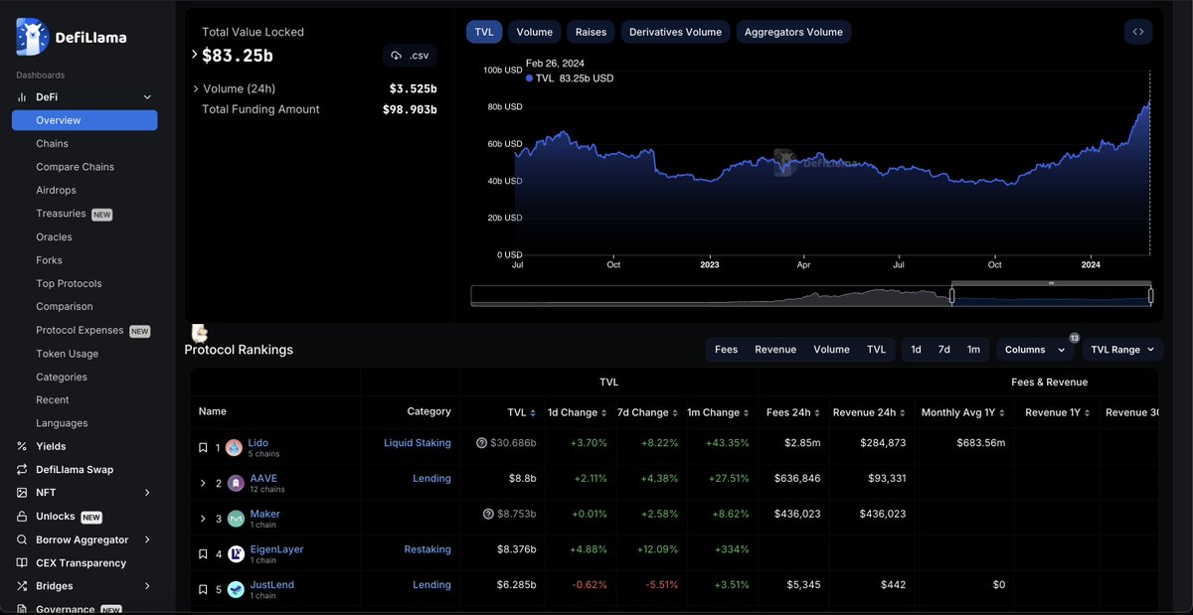Bookmark the Lido protocol row
The image size is (1193, 615).
(x=203, y=448)
